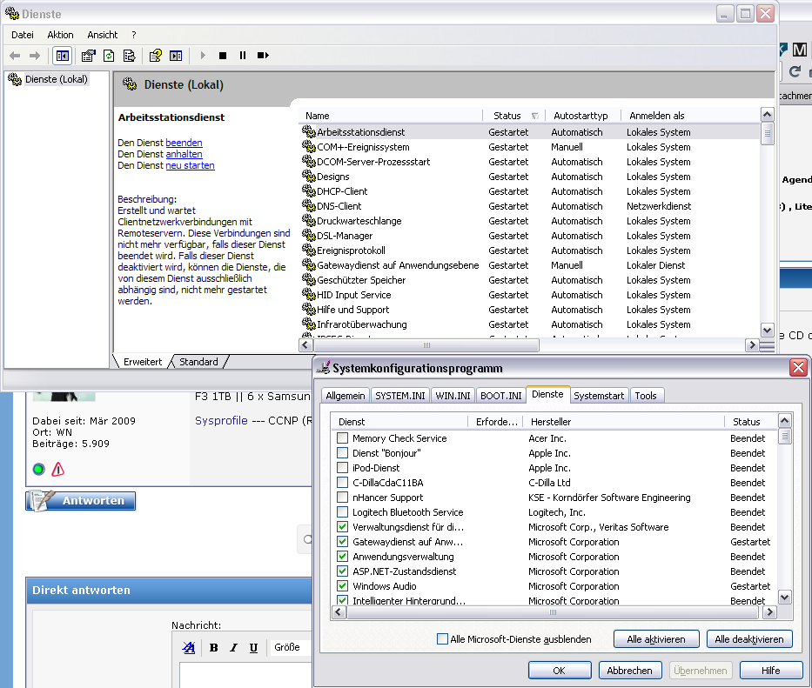Click the Export list toolbar icon
Screen dimensions: 812x688
[129, 56]
